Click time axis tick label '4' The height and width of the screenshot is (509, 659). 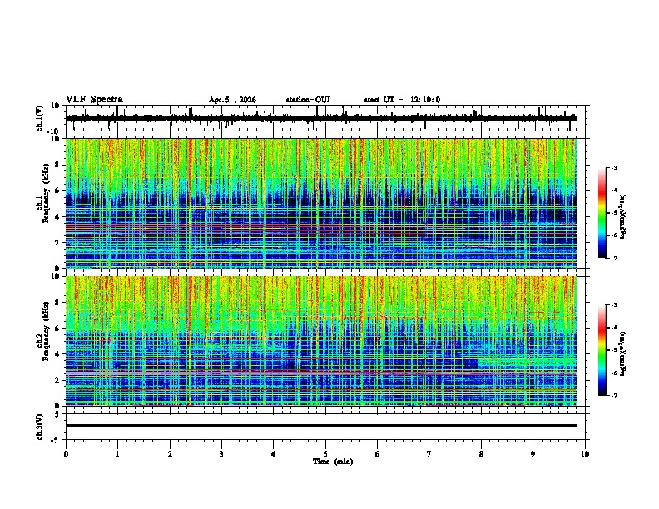click(274, 454)
